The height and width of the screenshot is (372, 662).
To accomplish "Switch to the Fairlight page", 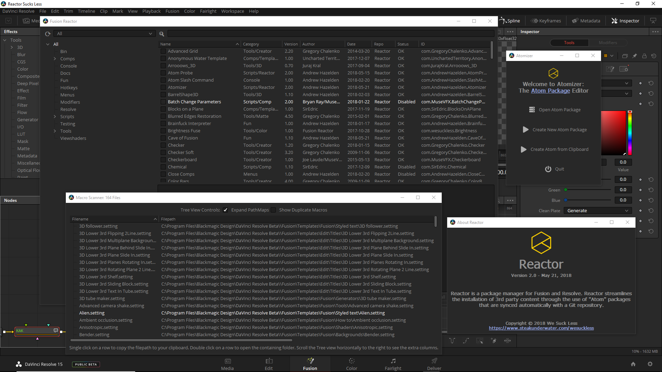I will click(393, 364).
